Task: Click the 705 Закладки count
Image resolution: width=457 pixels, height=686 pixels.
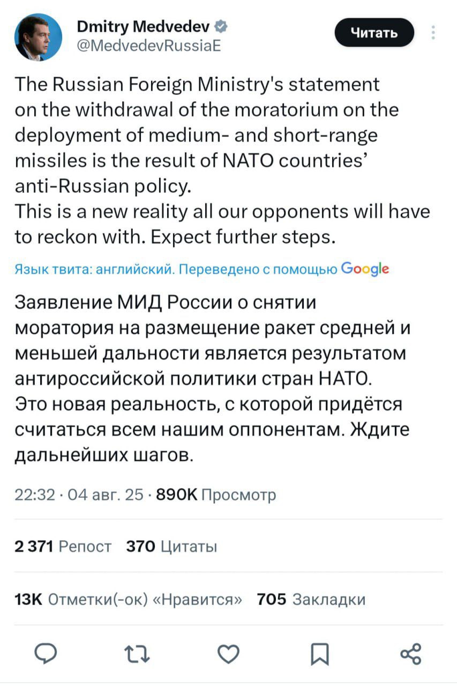Action: coord(311,599)
